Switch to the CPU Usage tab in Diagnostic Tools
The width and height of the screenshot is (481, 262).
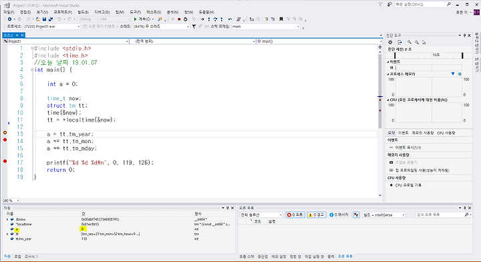[x=446, y=133]
